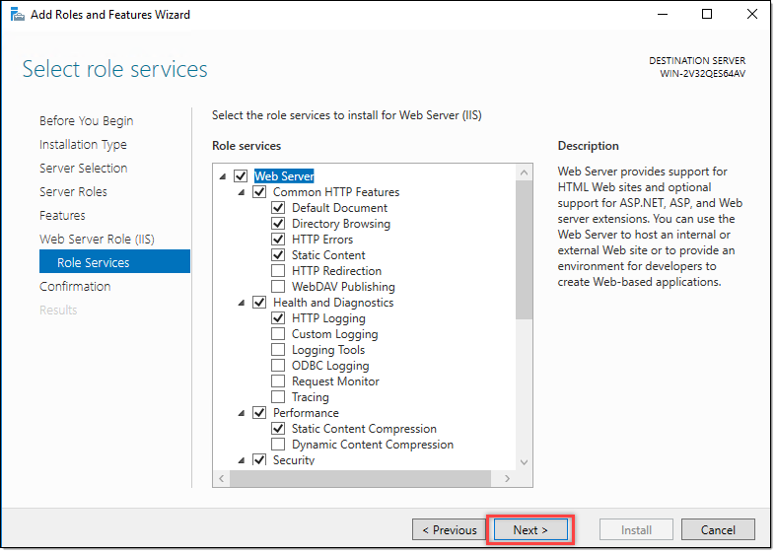Screen dimensions: 776x553
Task: Collapse Common HTTP Features node
Action: [x=242, y=192]
